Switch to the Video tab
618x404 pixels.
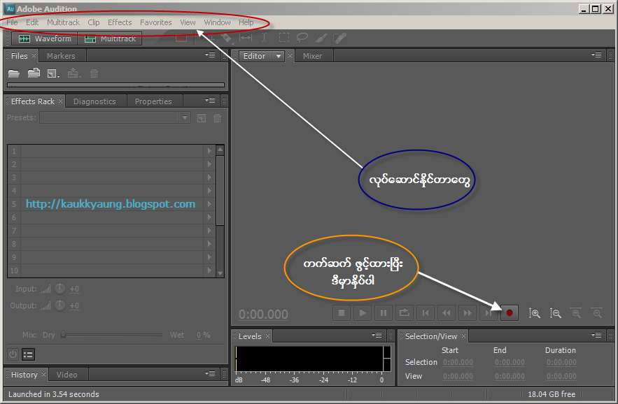pyautogui.click(x=66, y=375)
